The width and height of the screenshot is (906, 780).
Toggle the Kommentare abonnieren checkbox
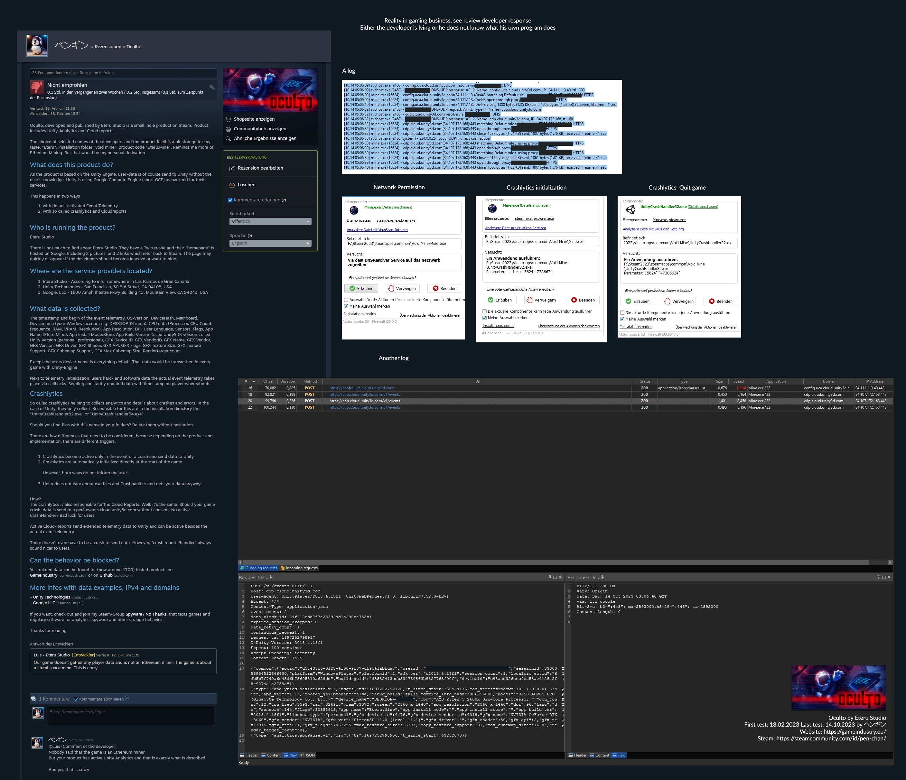tap(77, 699)
